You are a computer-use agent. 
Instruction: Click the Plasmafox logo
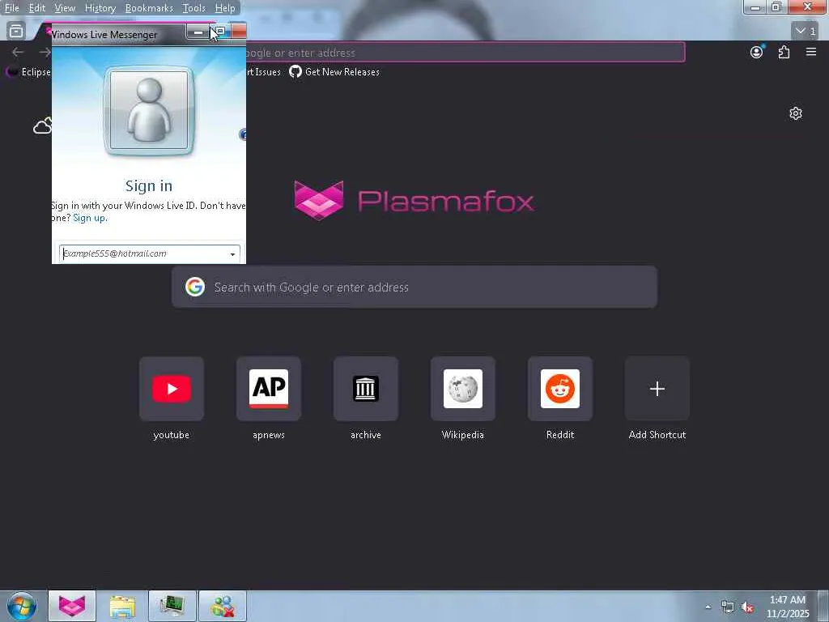click(x=414, y=201)
